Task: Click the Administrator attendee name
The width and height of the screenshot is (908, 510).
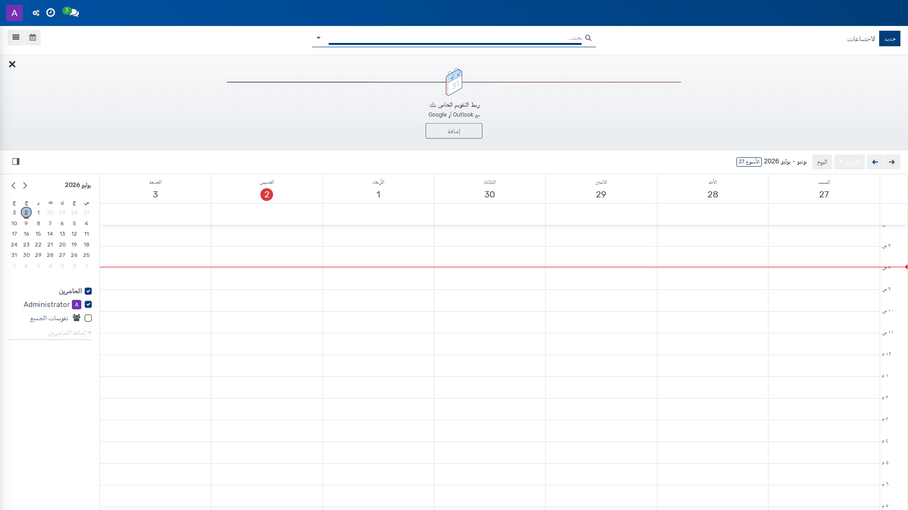Action: tap(47, 305)
